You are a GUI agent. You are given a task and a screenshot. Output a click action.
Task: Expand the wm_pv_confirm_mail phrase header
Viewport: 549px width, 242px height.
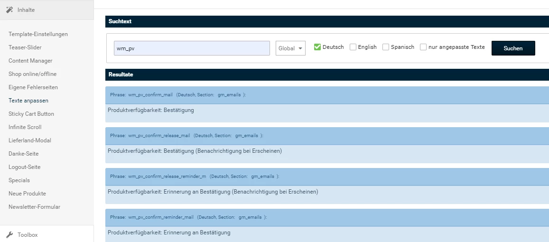click(326, 95)
